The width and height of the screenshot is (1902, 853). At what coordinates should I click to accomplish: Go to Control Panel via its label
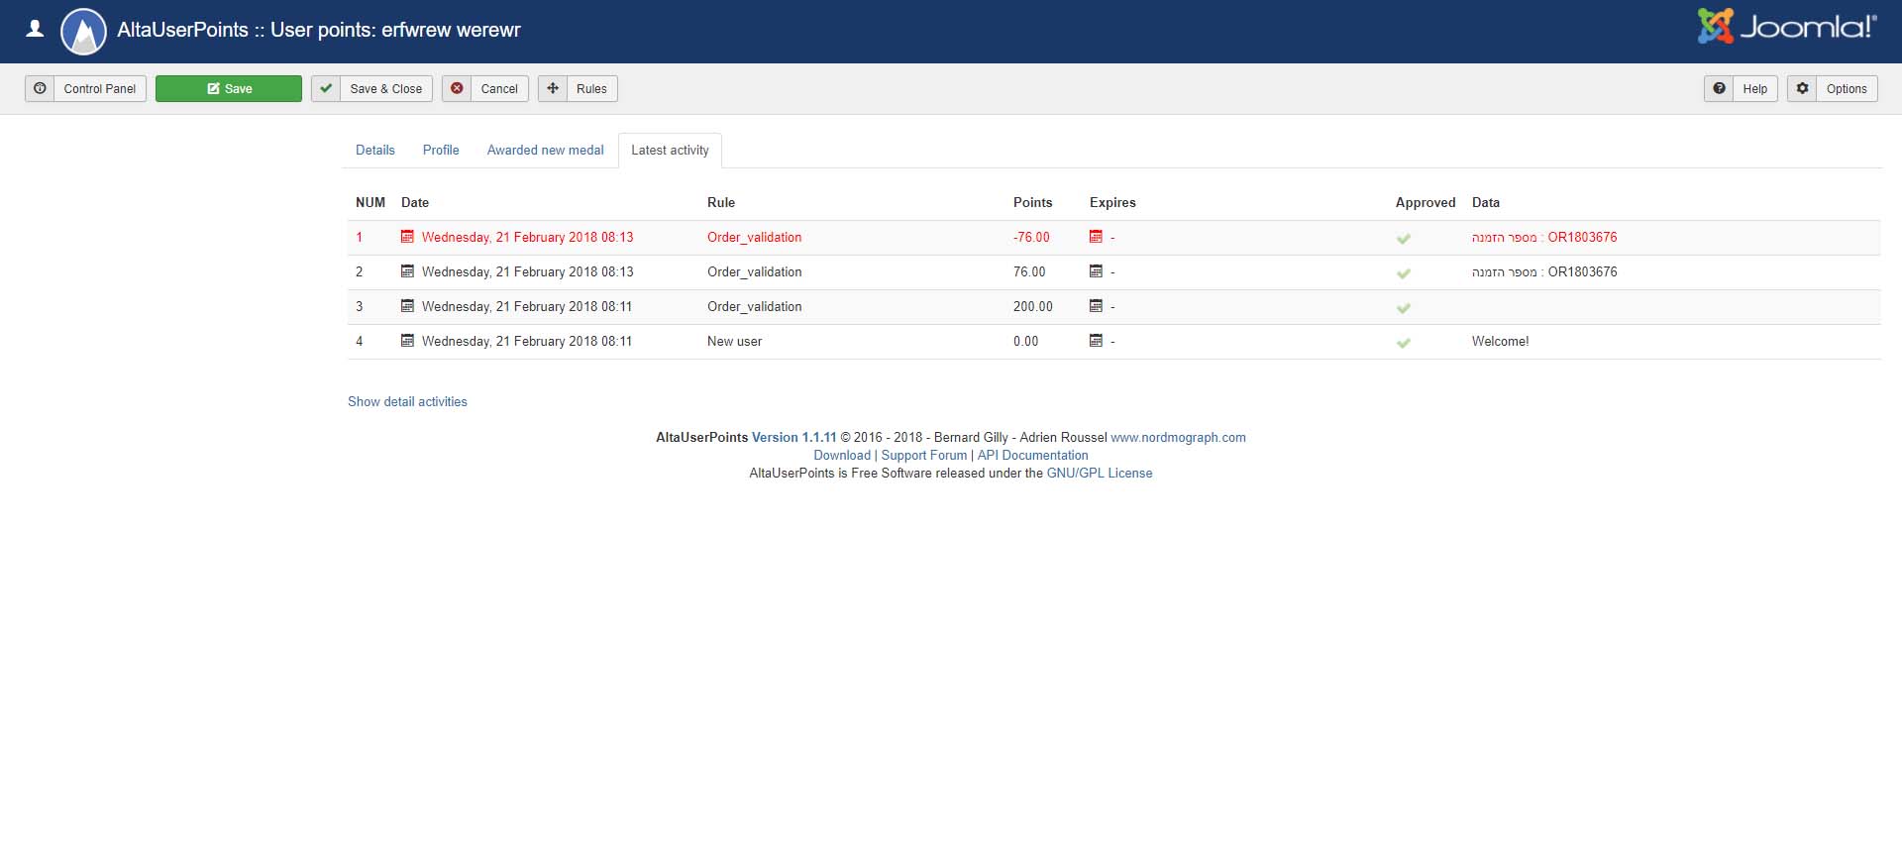coord(100,89)
